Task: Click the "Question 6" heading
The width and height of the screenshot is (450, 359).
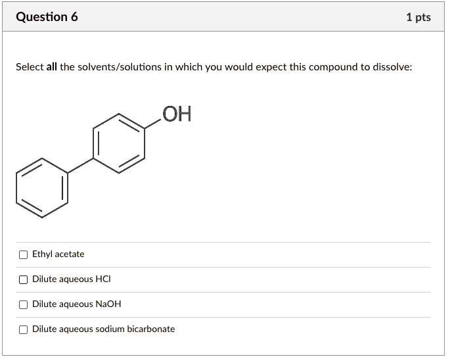Action: pyautogui.click(x=47, y=16)
